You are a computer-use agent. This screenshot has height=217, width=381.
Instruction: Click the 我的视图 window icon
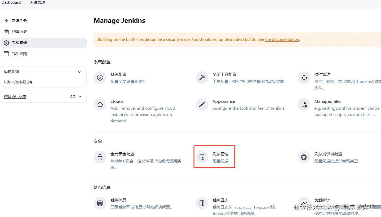pyautogui.click(x=6, y=54)
